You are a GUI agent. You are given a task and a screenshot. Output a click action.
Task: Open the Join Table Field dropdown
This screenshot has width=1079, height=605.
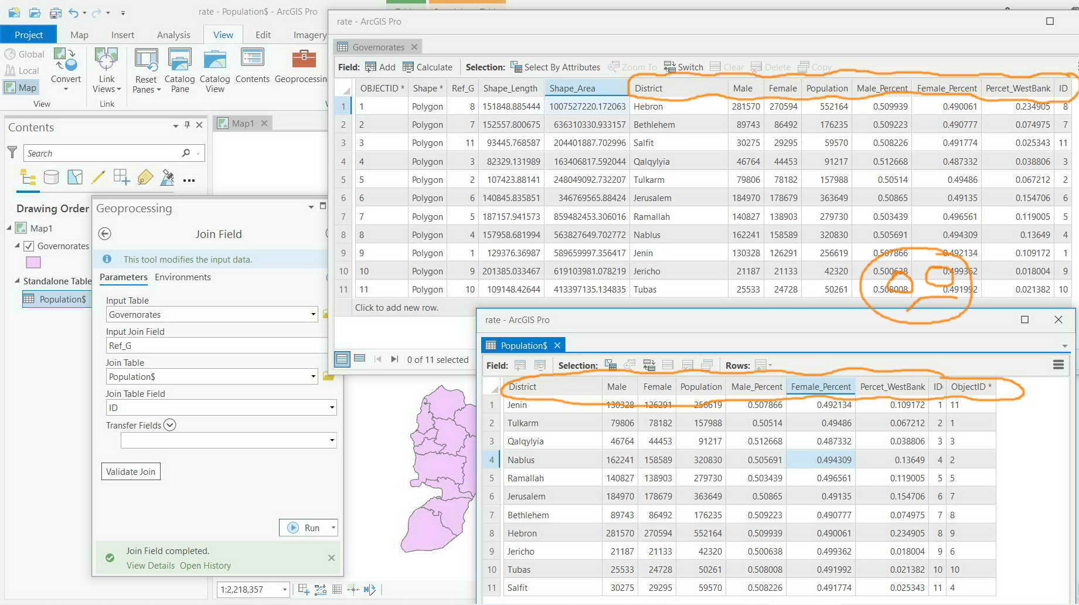point(332,407)
